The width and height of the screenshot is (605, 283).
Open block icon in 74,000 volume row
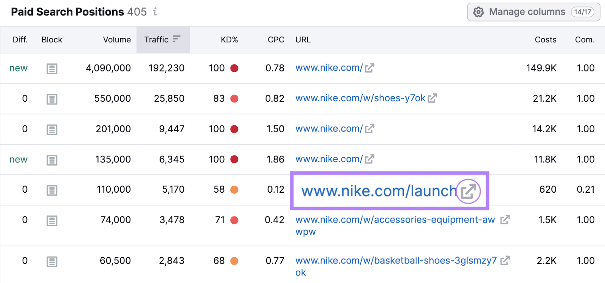click(x=52, y=221)
